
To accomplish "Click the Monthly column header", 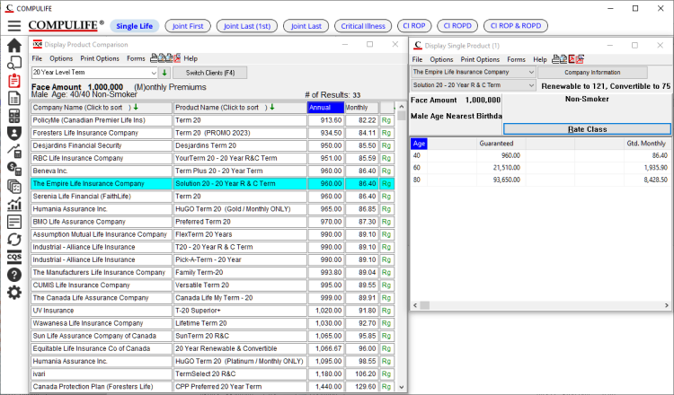I will click(x=361, y=108).
